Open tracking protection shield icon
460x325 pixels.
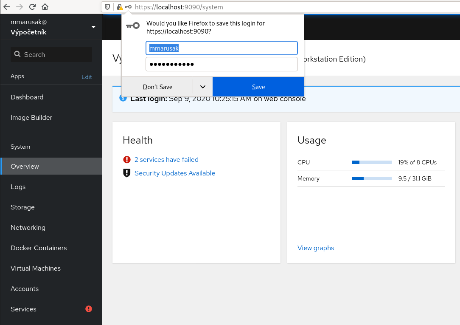pos(107,7)
